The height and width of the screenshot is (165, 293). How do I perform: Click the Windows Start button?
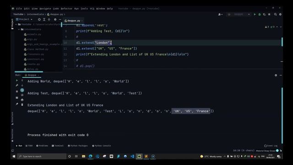(x=14, y=156)
